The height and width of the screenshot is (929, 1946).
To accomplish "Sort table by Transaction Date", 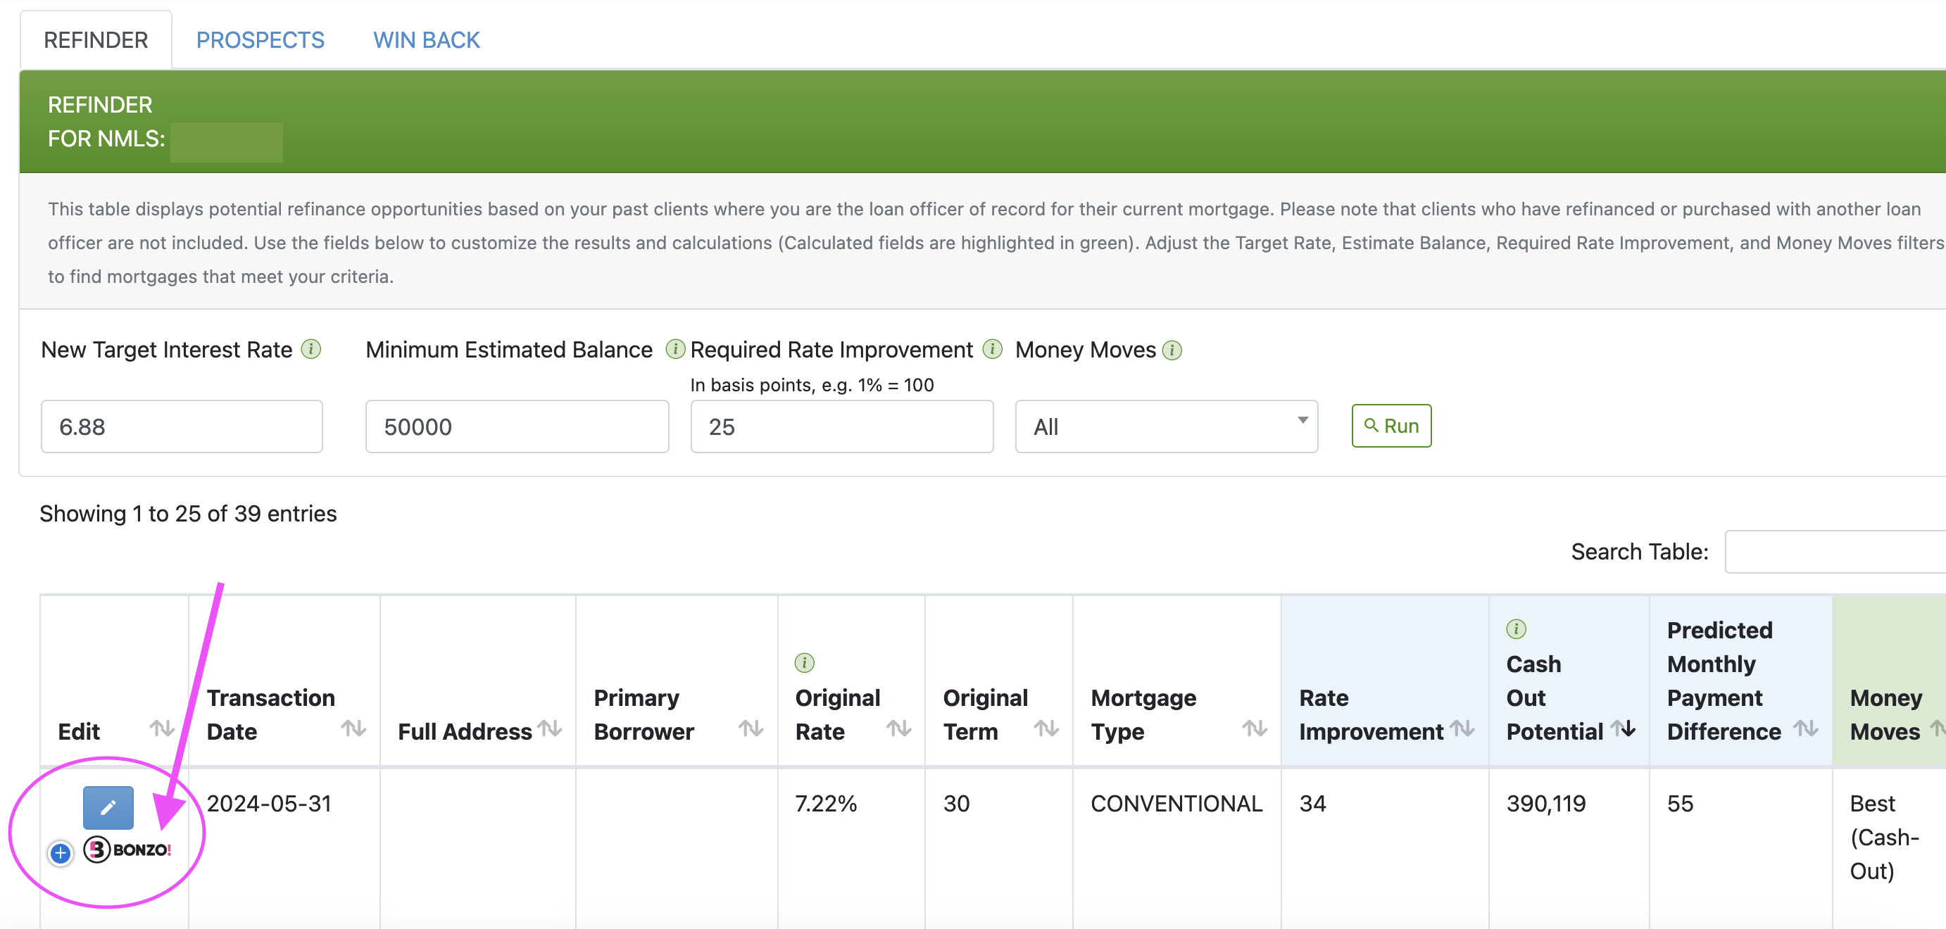I will pyautogui.click(x=353, y=729).
